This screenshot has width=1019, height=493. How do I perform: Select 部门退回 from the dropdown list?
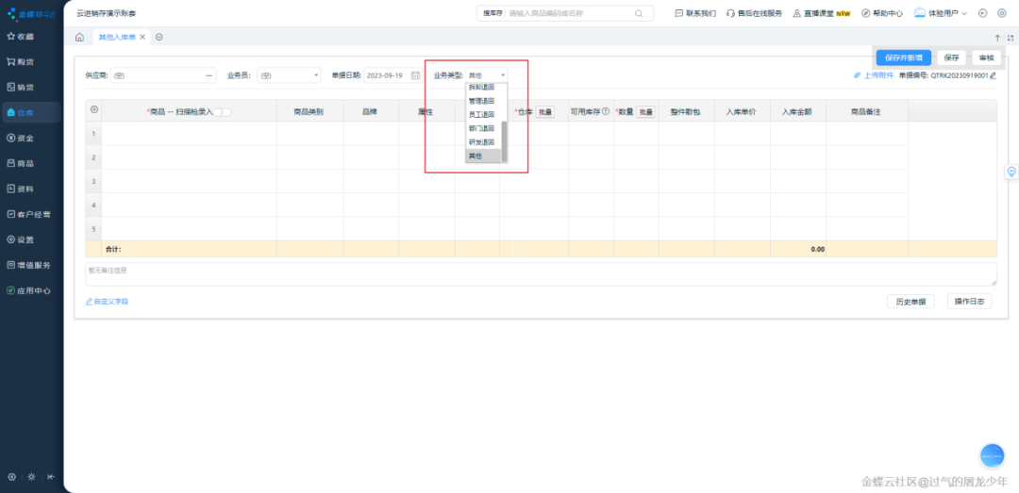tap(481, 128)
